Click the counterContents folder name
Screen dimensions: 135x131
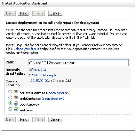[33, 93]
